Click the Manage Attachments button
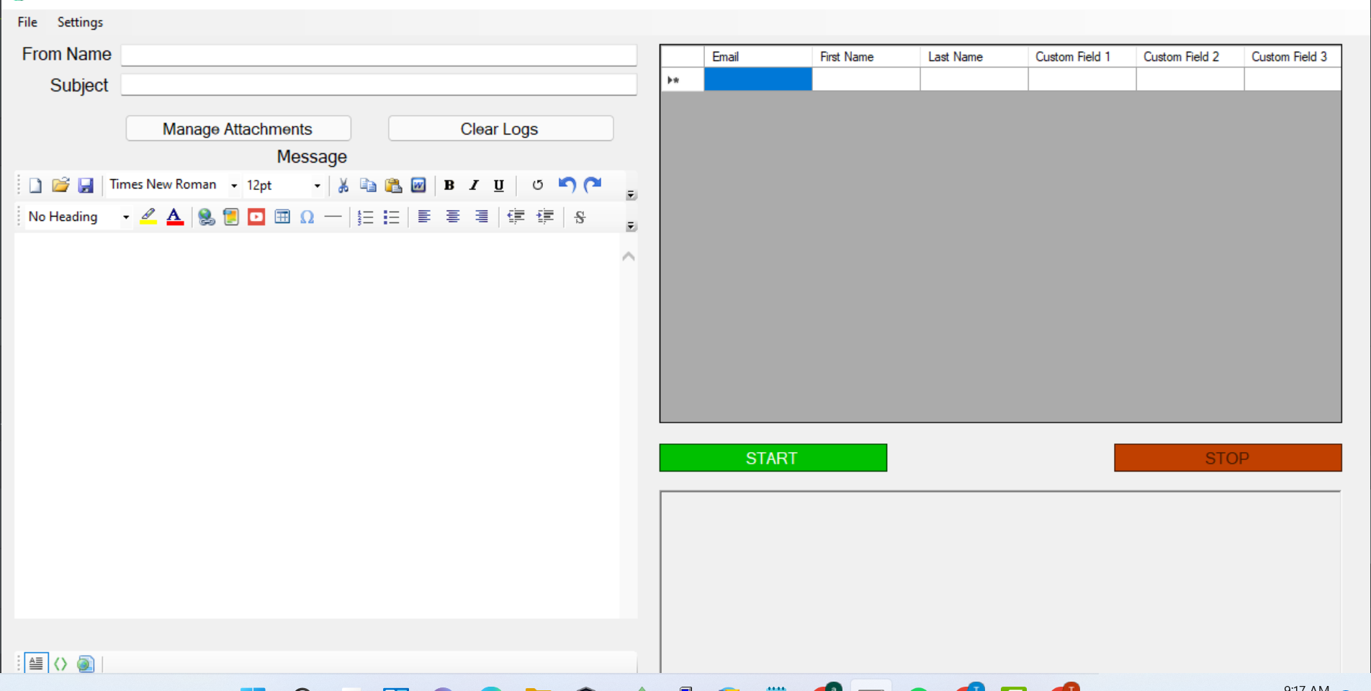 pos(238,129)
